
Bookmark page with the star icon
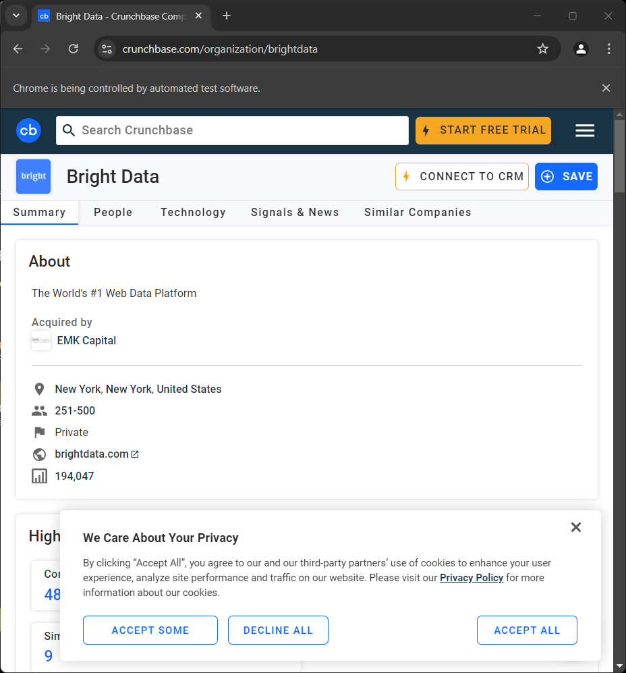(542, 49)
